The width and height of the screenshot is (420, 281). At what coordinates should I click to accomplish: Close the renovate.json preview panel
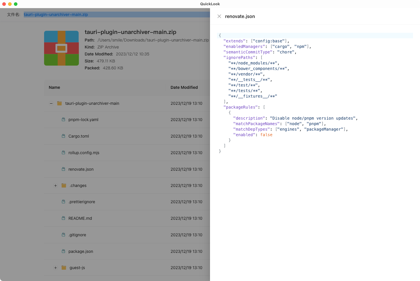coord(219,16)
